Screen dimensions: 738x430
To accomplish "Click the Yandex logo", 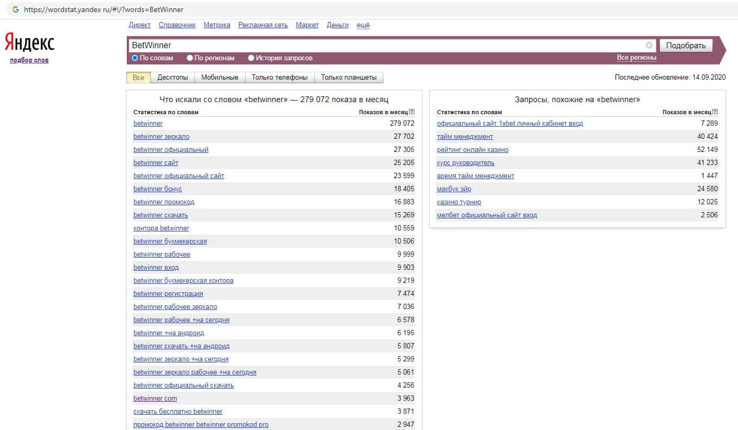I will coord(29,42).
